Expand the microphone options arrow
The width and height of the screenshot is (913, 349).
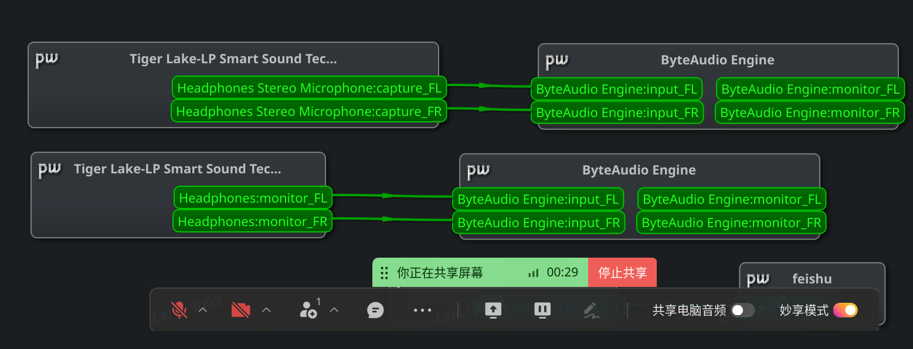coord(203,310)
